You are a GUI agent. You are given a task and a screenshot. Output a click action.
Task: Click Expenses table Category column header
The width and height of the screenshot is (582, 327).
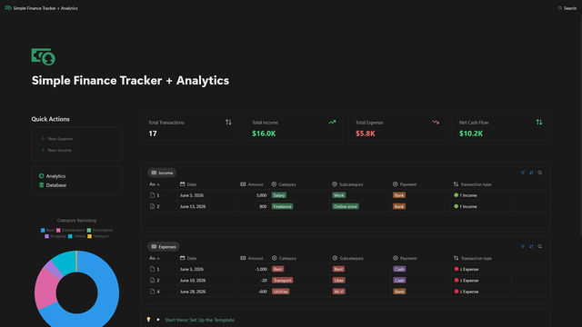[284, 258]
